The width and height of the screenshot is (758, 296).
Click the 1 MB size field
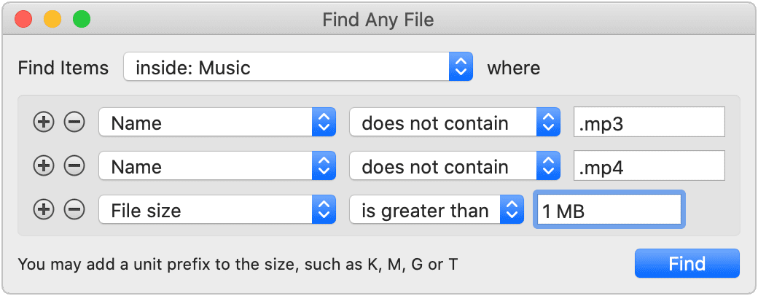[609, 210]
